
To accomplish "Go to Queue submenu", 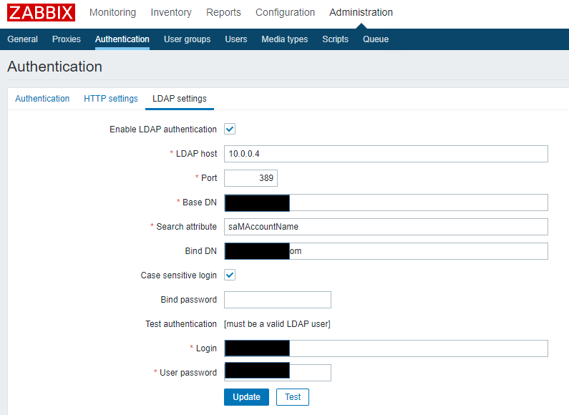I will click(376, 39).
